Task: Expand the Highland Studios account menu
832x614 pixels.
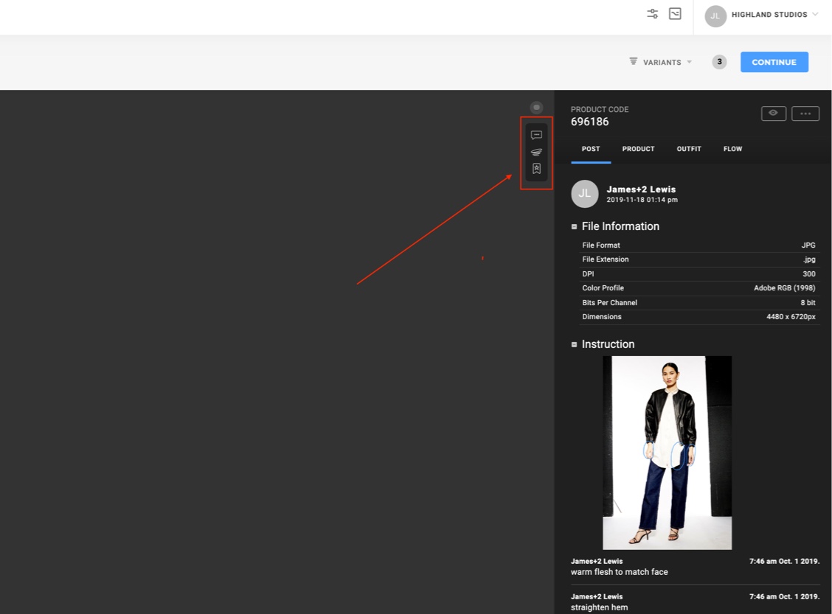Action: coord(814,15)
